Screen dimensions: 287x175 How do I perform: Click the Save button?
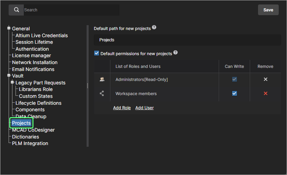tap(268, 10)
